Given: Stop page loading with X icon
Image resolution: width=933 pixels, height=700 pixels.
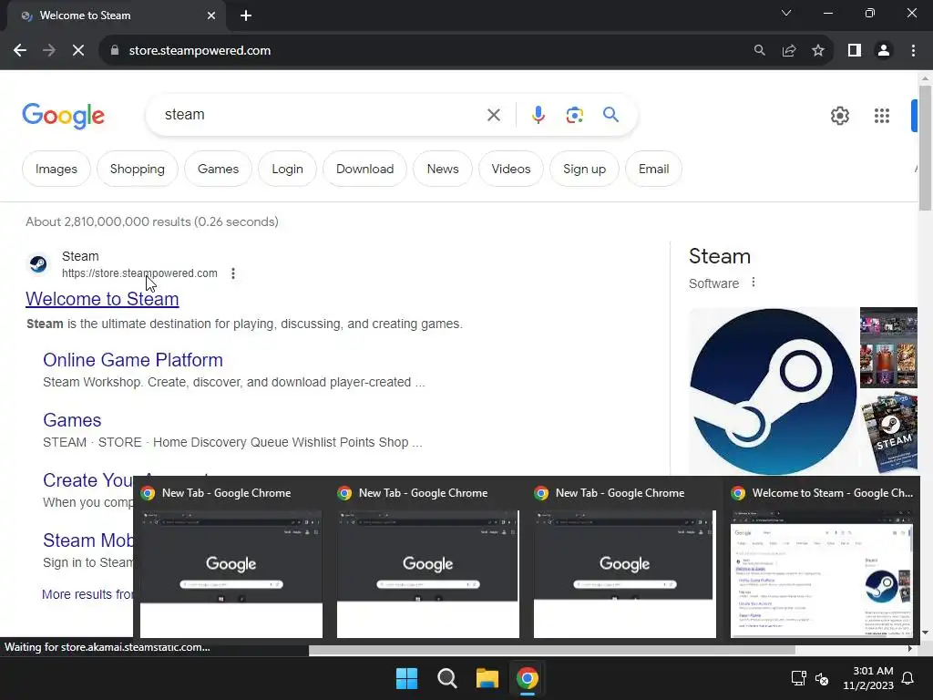Looking at the screenshot, I should click(x=78, y=51).
